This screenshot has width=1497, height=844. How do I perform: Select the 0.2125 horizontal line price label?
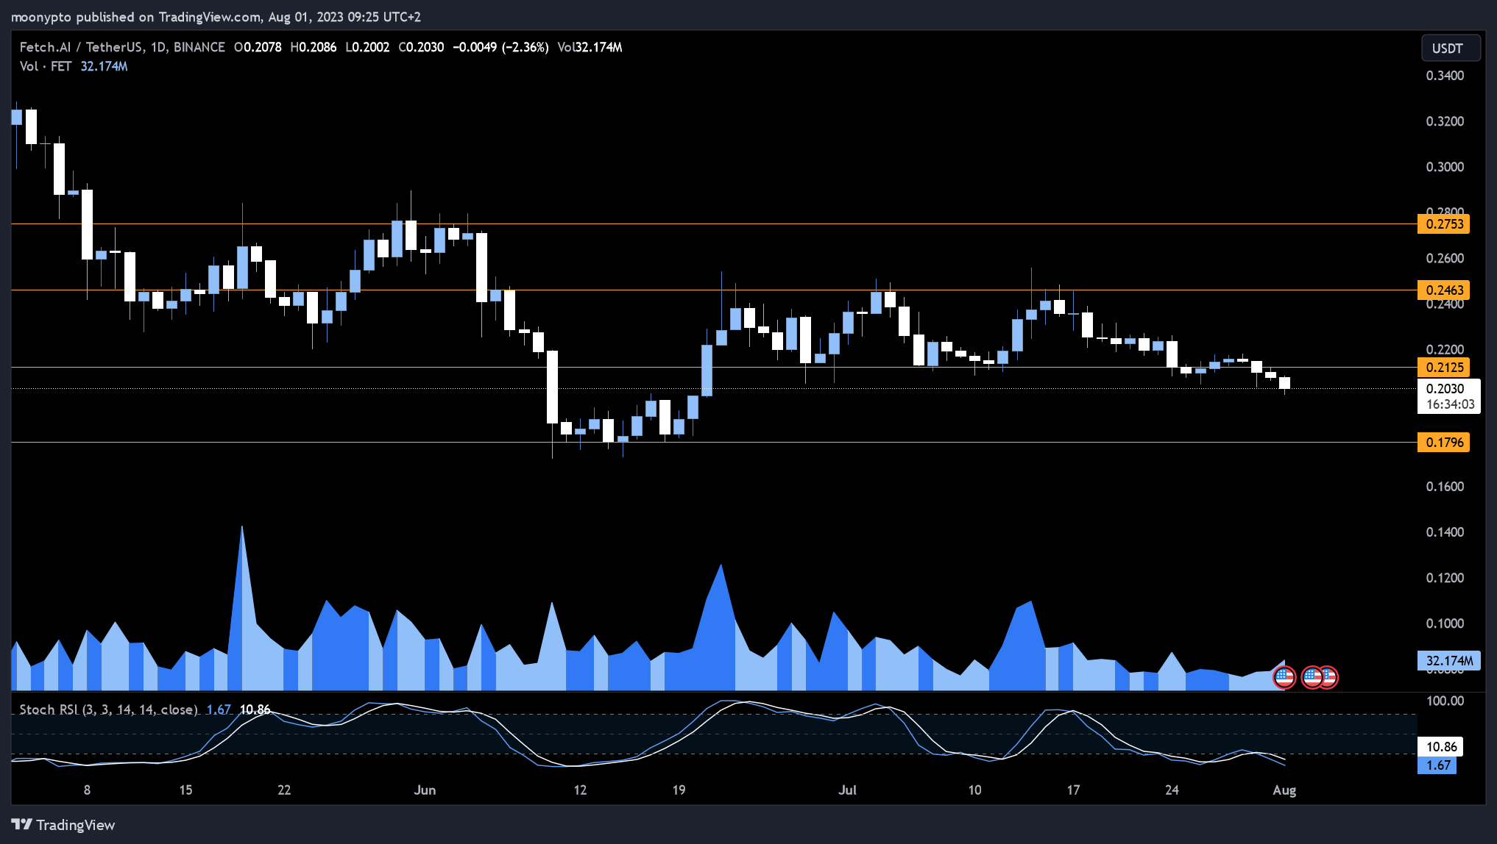click(x=1443, y=368)
